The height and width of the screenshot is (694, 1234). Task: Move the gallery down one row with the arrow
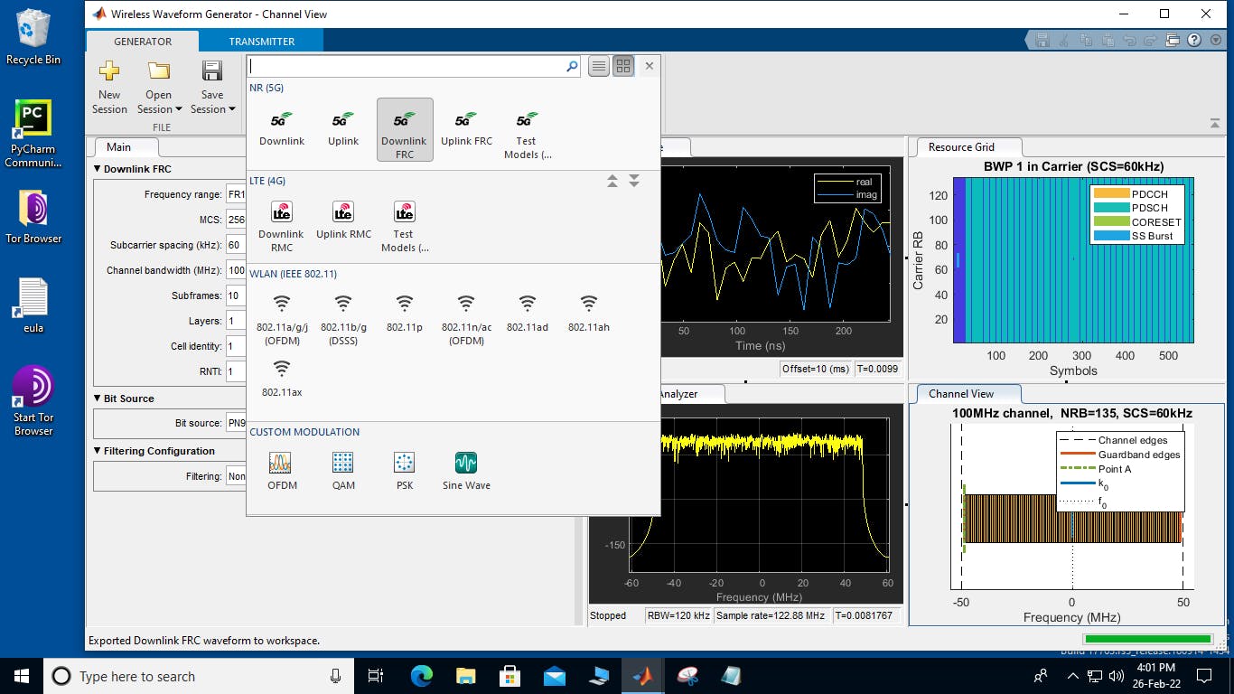[x=634, y=182]
